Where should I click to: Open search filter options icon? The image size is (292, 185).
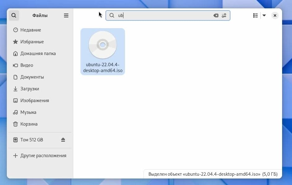pos(224,15)
